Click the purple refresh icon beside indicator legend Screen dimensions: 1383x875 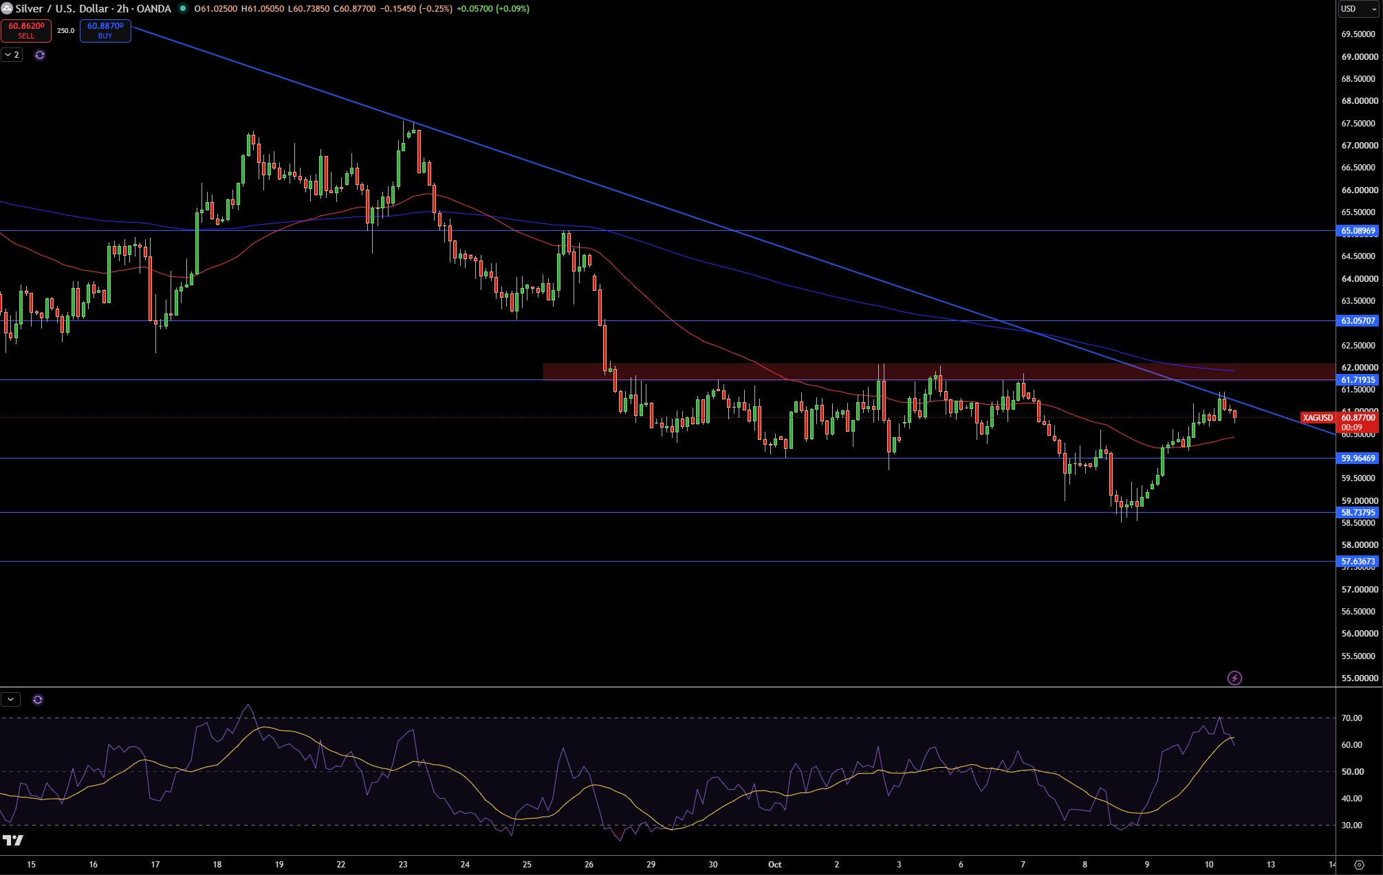[x=40, y=55]
